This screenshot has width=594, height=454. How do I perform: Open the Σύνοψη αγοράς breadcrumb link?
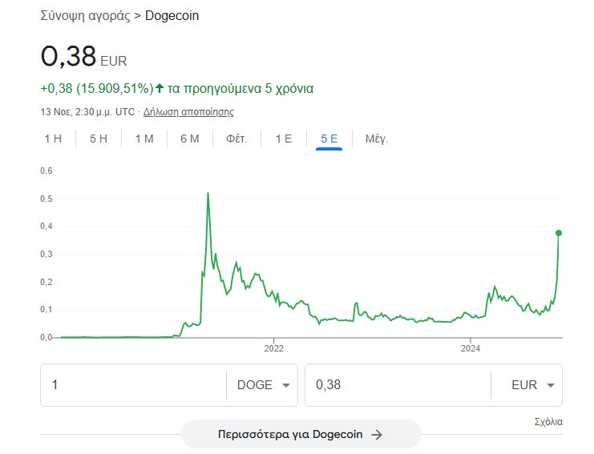[85, 16]
